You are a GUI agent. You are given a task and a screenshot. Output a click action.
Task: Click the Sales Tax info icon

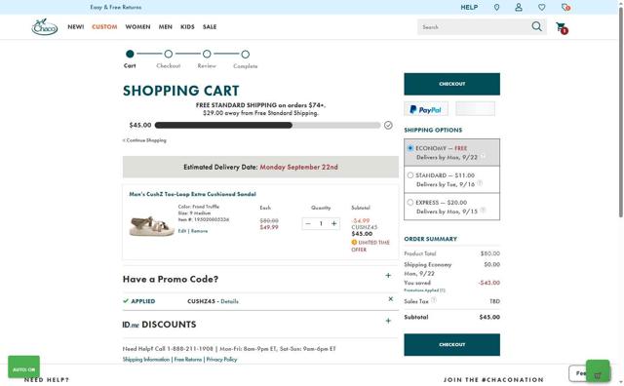coord(433,300)
